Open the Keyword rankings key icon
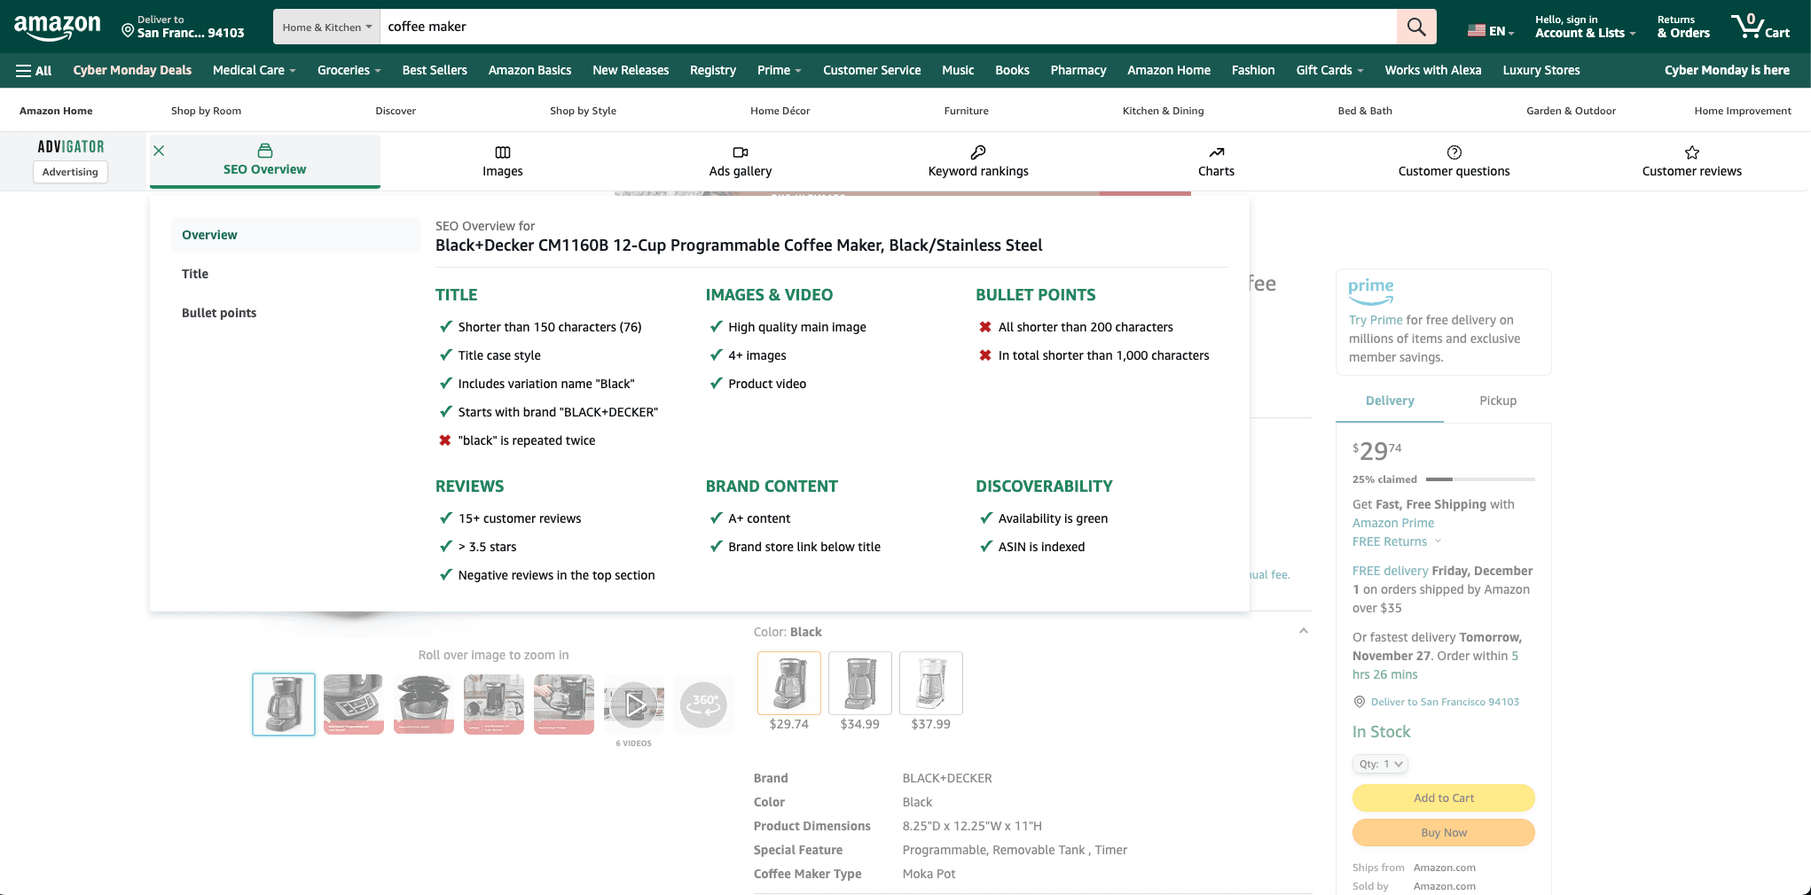Viewport: 1811px width, 895px height. (x=978, y=152)
